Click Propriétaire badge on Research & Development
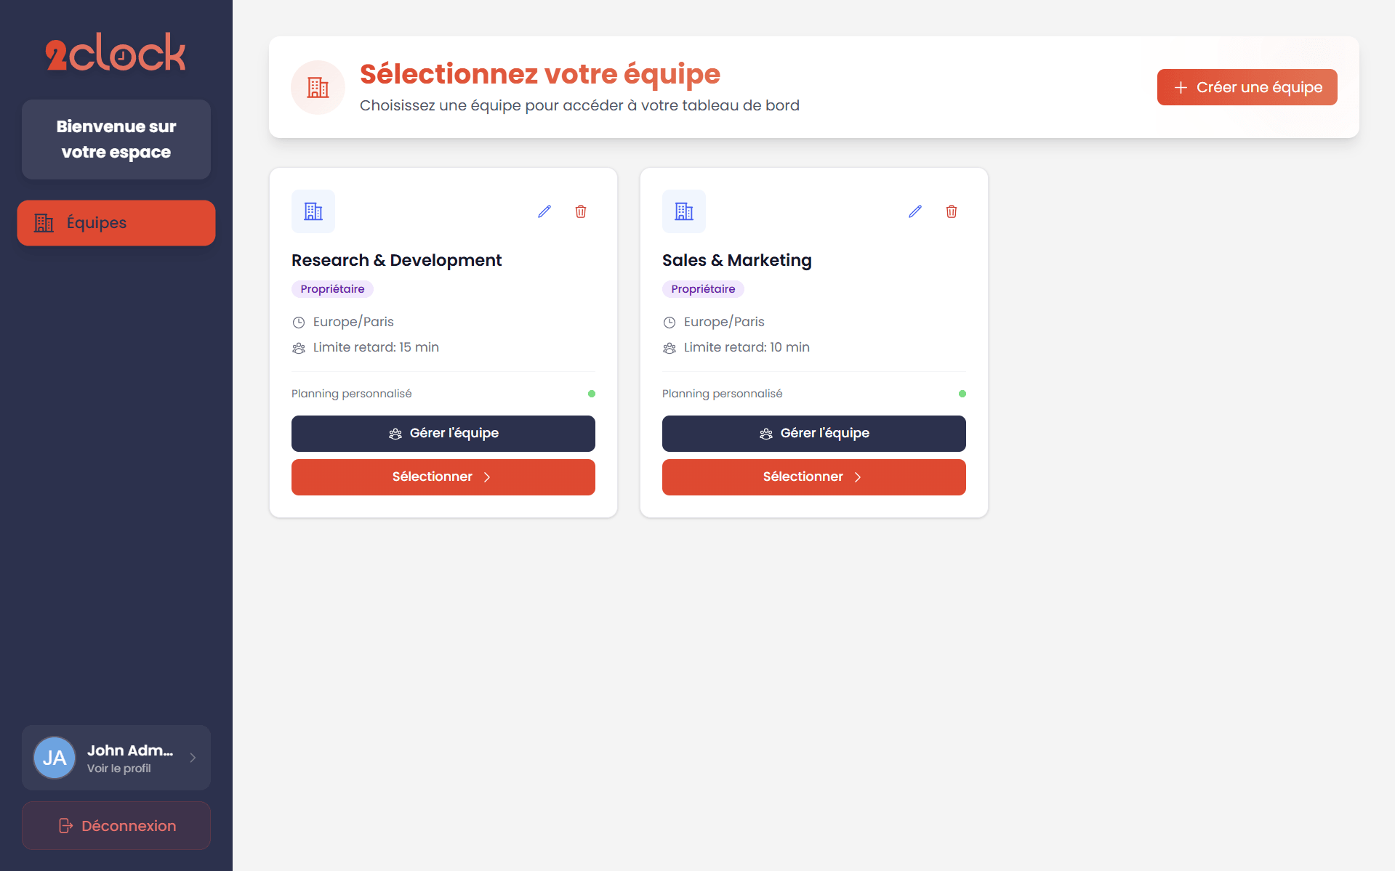 [332, 289]
